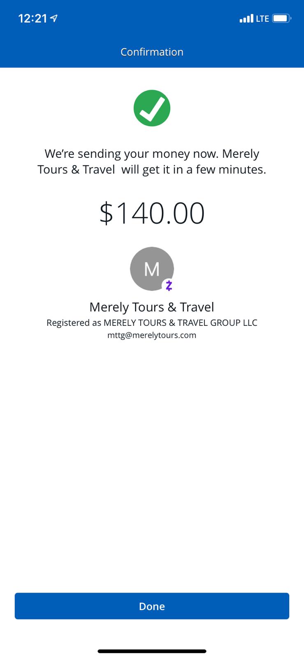Image resolution: width=304 pixels, height=659 pixels.
Task: Tap the gray M recipient avatar
Action: pyautogui.click(x=152, y=269)
